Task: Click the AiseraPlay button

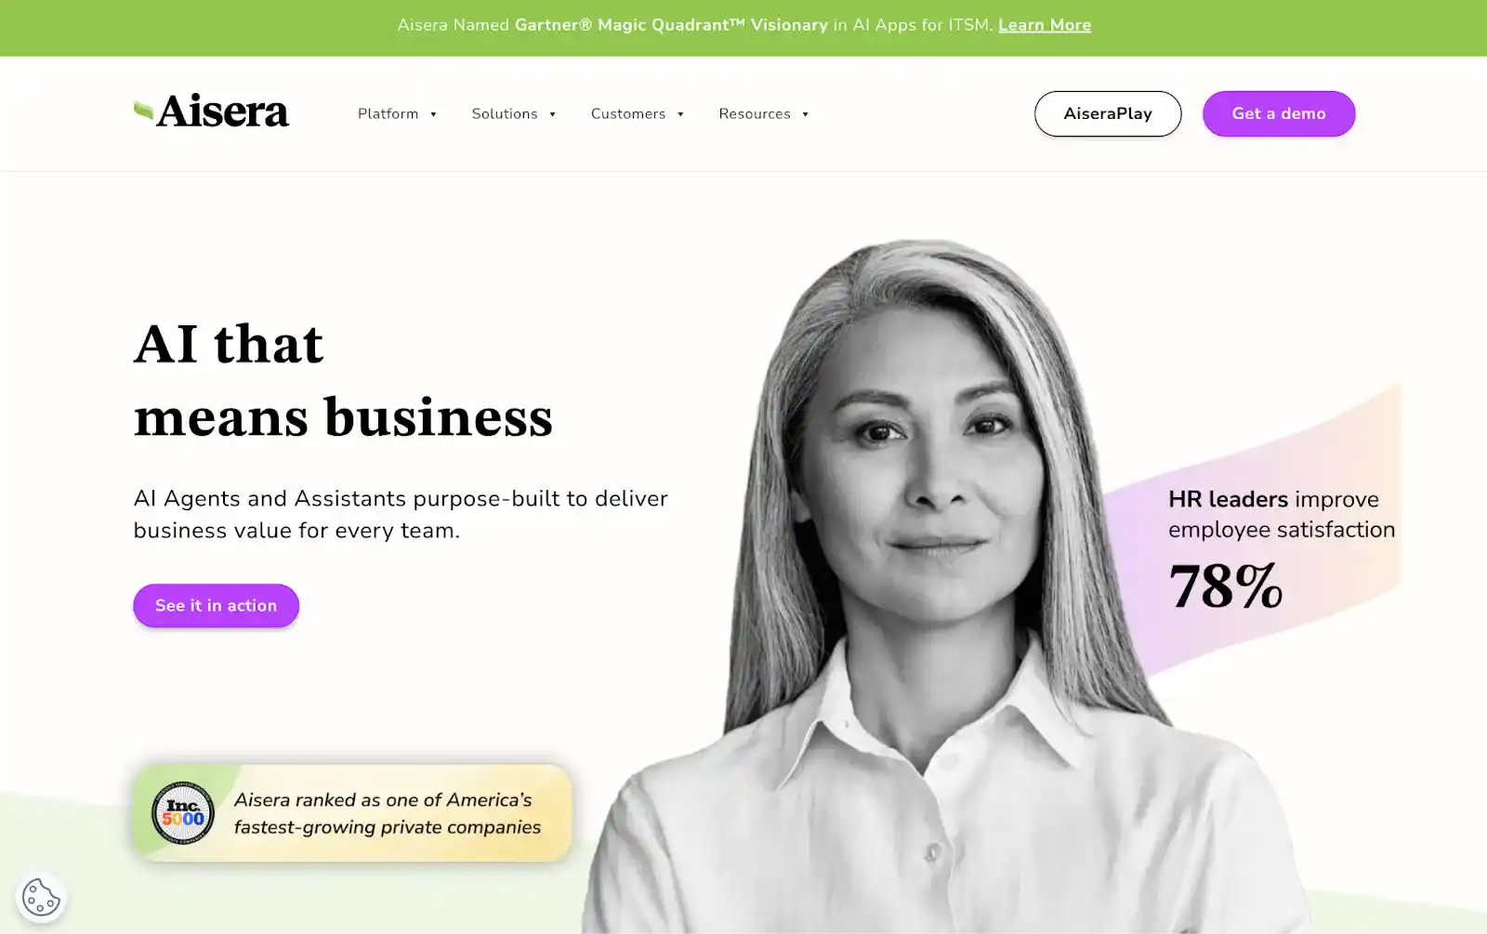Action: [1108, 113]
